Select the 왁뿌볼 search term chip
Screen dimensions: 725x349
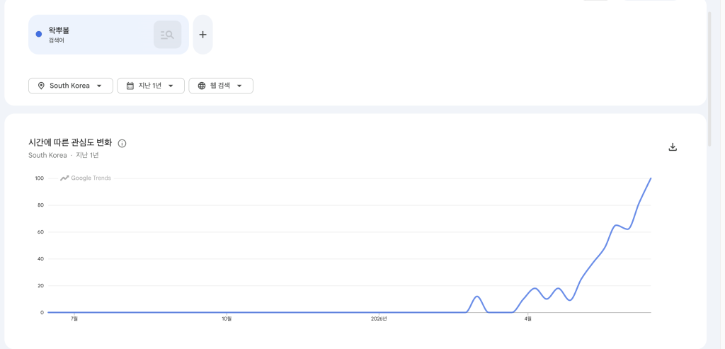click(108, 35)
